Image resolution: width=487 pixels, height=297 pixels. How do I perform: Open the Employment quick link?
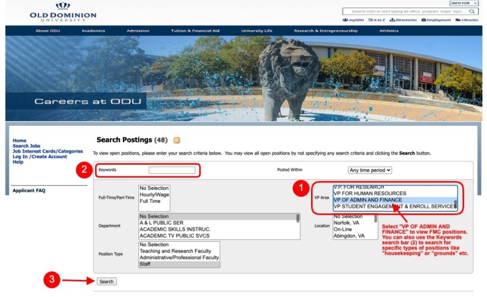point(437,20)
